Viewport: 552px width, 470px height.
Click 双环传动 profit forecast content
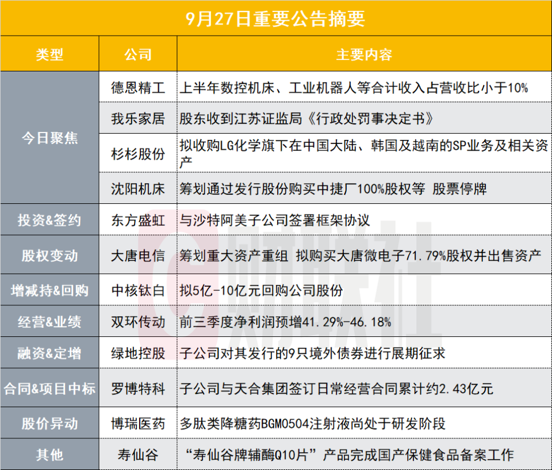coord(285,322)
